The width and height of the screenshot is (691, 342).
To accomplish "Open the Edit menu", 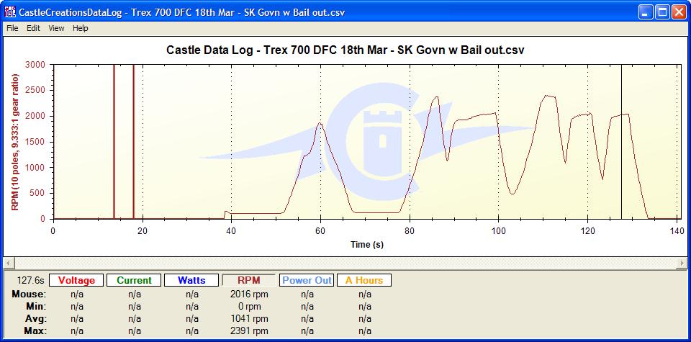I will (33, 28).
